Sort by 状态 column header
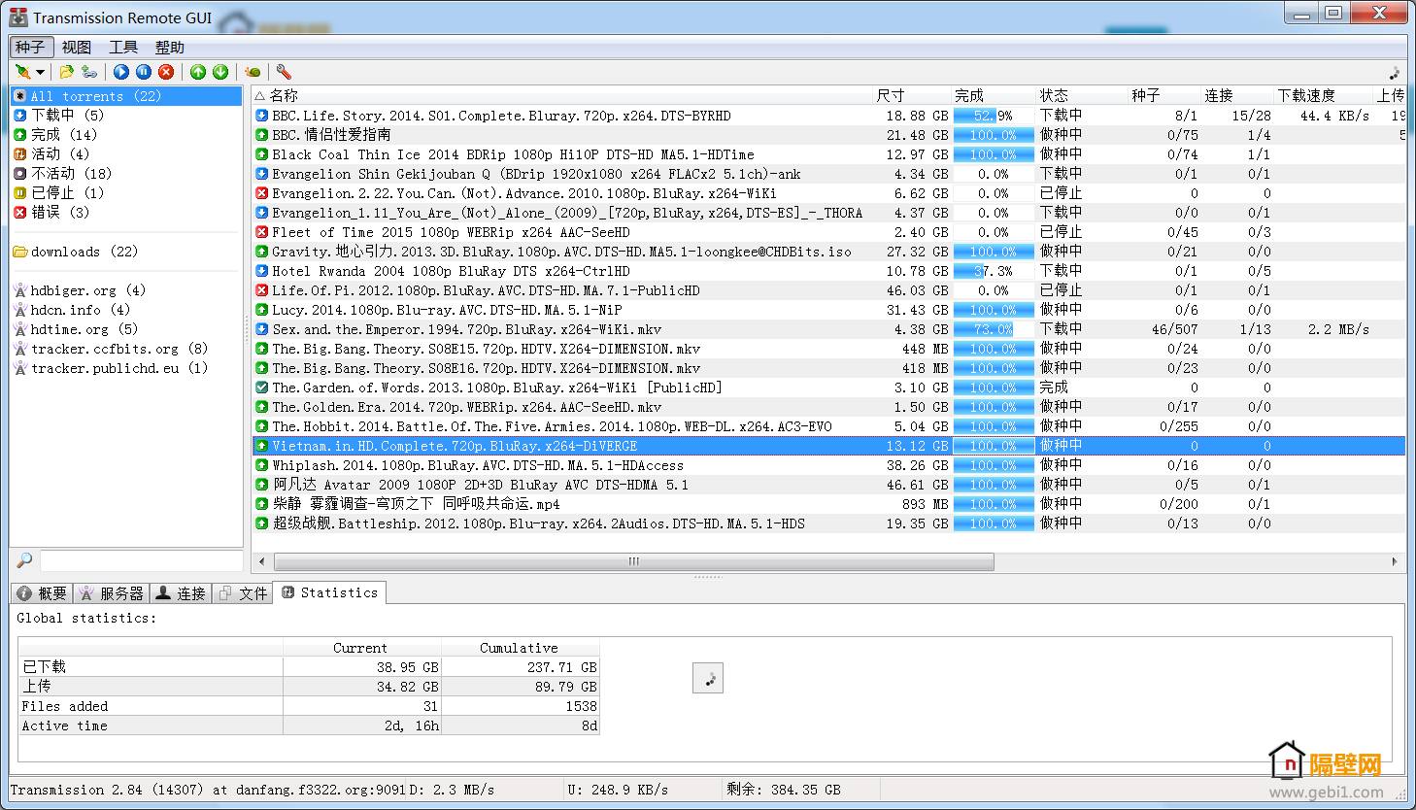 pos(1080,95)
